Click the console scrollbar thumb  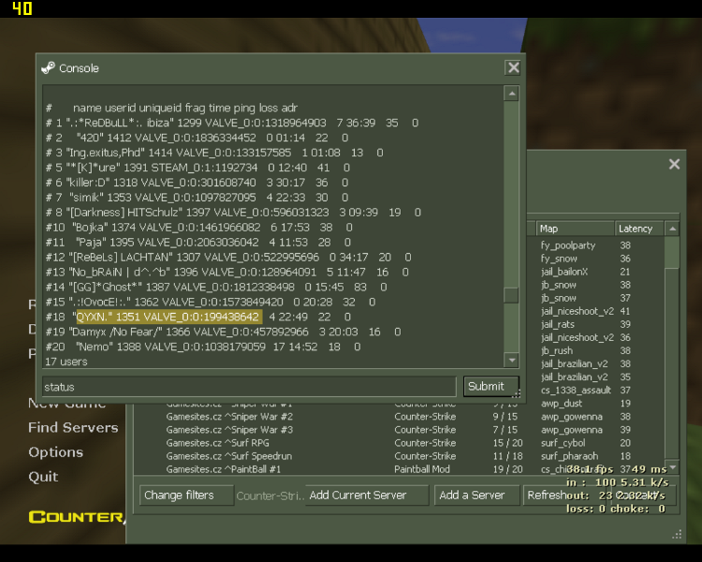511,295
